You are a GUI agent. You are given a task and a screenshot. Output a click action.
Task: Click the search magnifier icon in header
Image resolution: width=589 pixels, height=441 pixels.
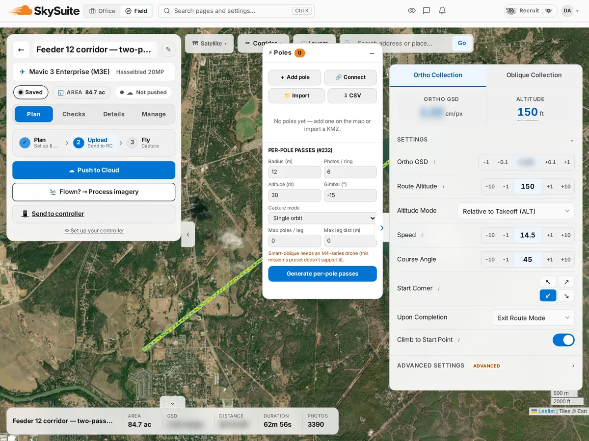[x=167, y=11]
